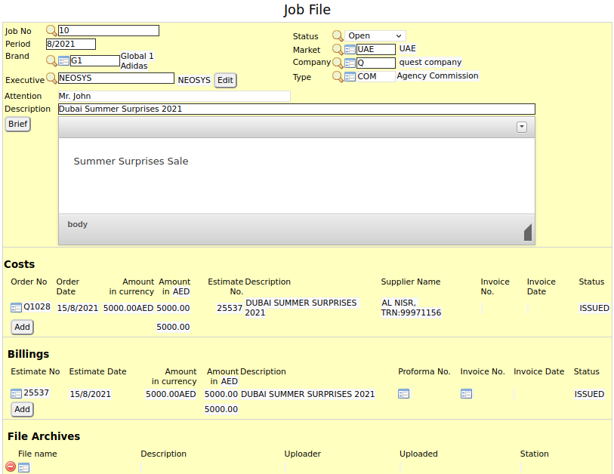Click the 5000.00AED amount in Billings row
The height and width of the screenshot is (474, 614).
click(x=171, y=394)
